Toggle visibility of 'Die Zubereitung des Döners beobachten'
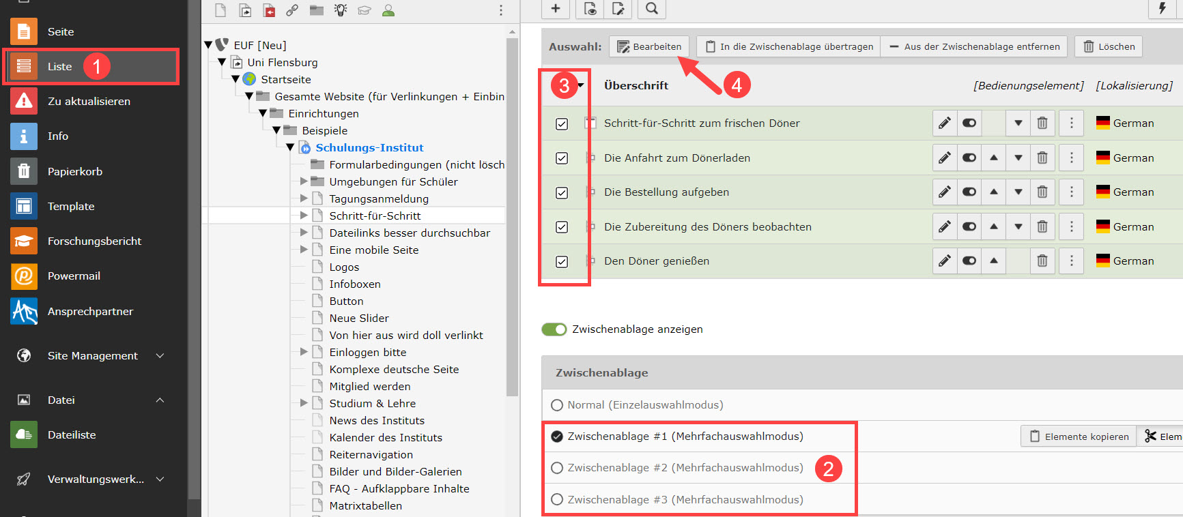 click(969, 226)
